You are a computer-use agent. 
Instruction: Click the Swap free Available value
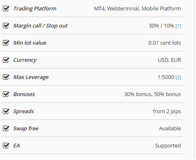(170, 129)
